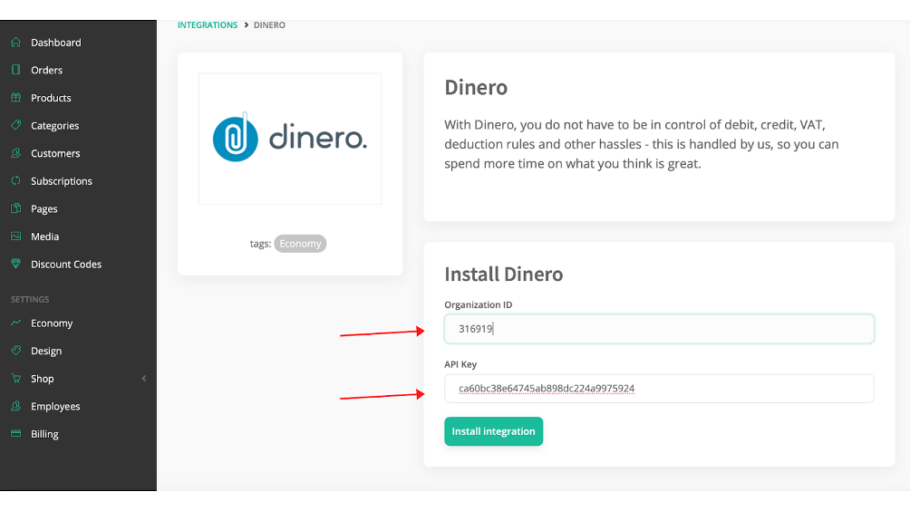Open the Customers page
The image size is (910, 511).
[x=55, y=154]
